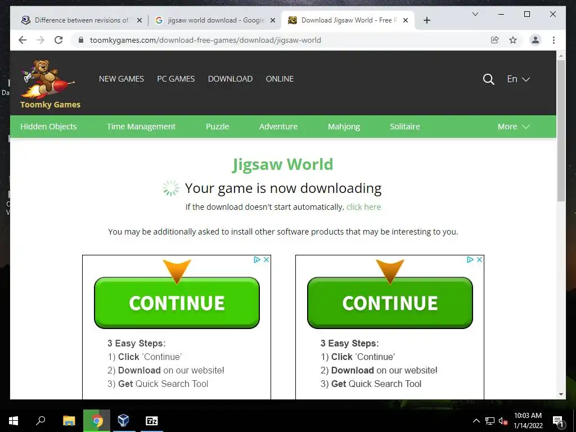Click the padlock site info icon
Screen dimensions: 576x432
coord(81,40)
